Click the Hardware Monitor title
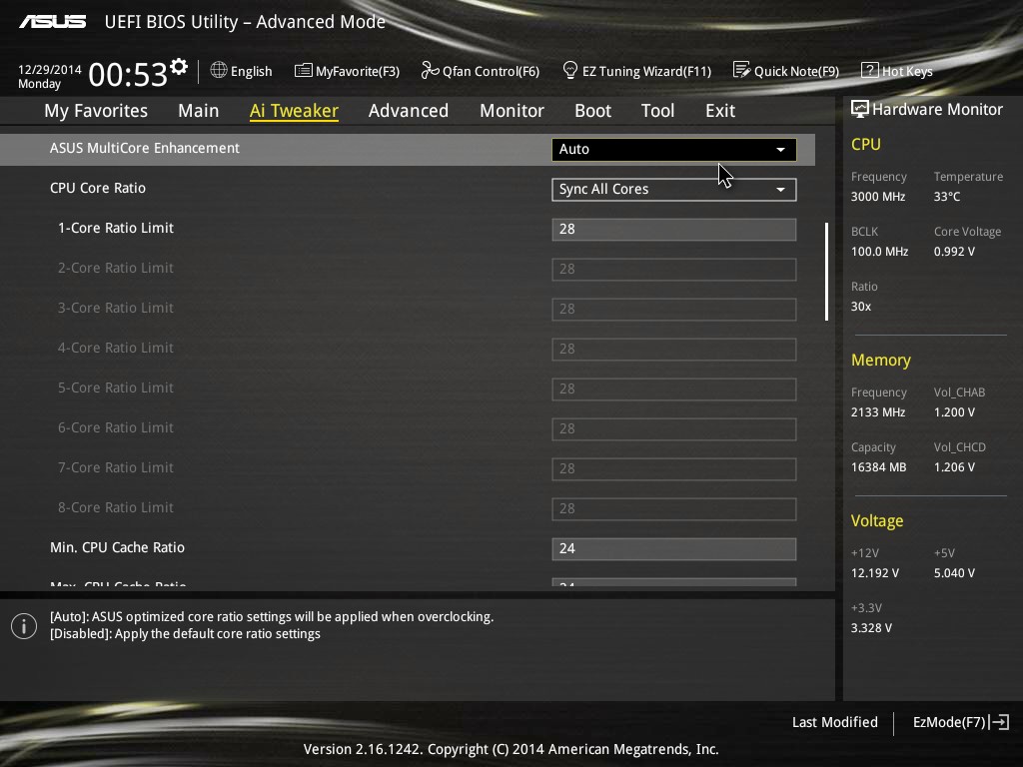 pyautogui.click(x=937, y=110)
